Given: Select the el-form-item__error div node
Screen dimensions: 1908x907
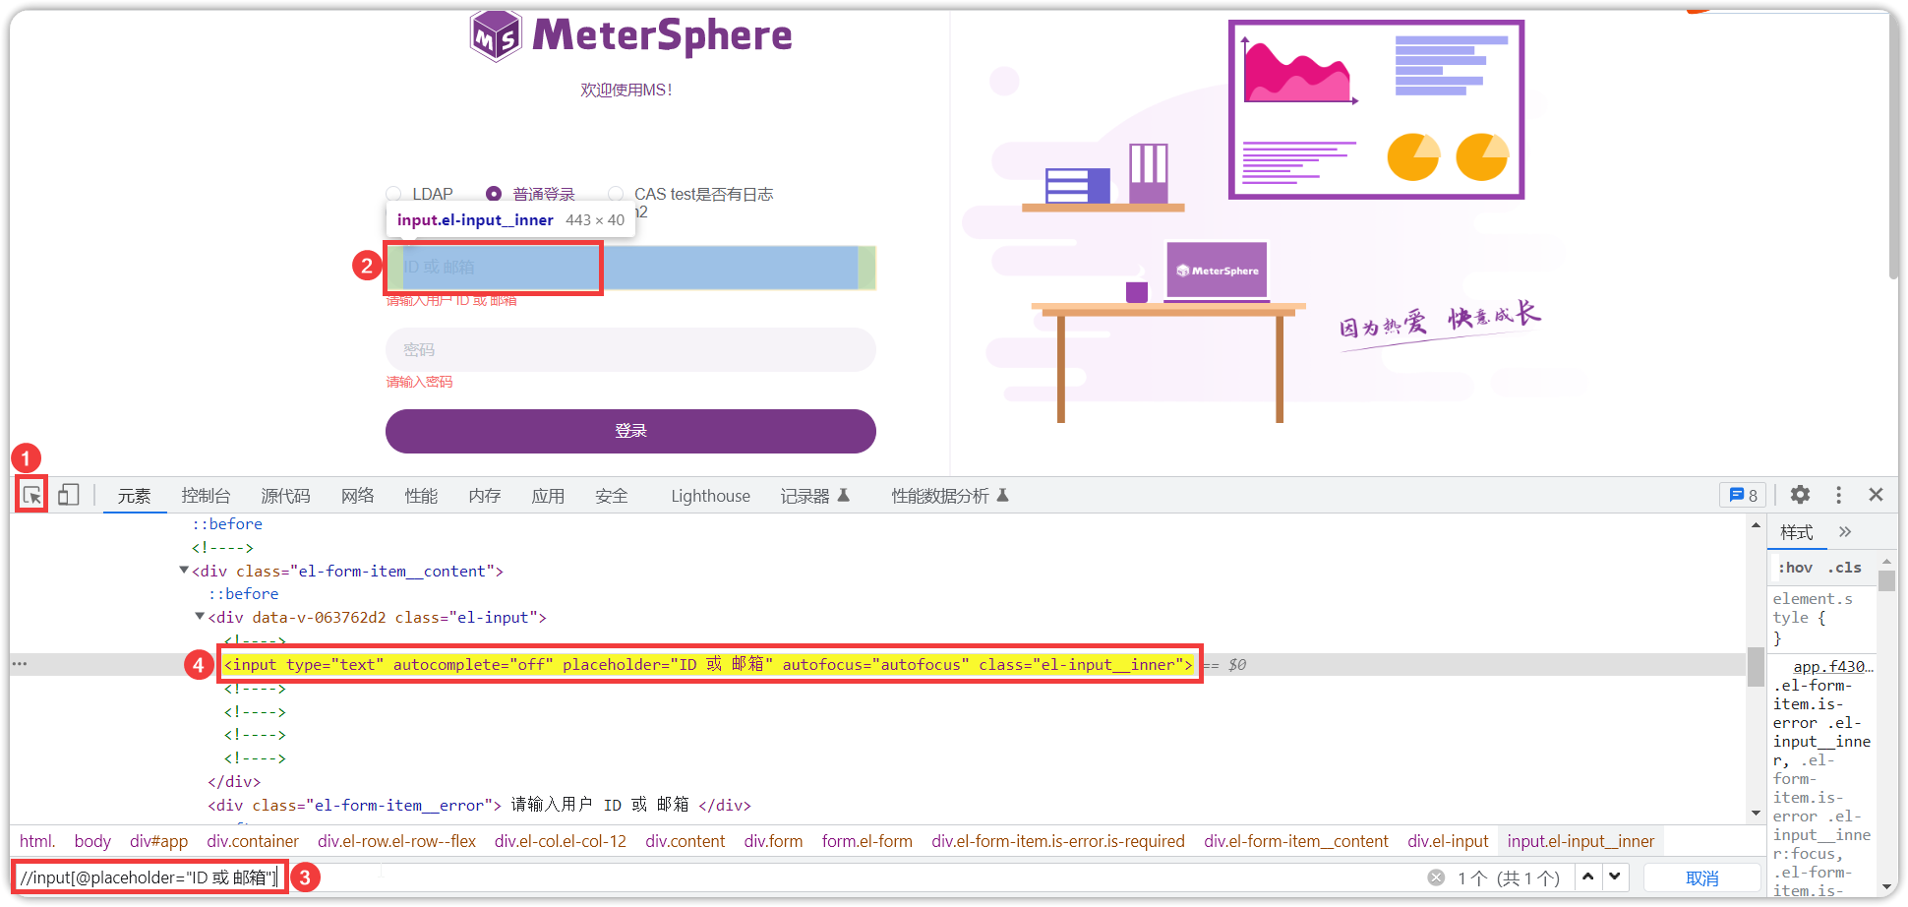Looking at the screenshot, I should 479,805.
